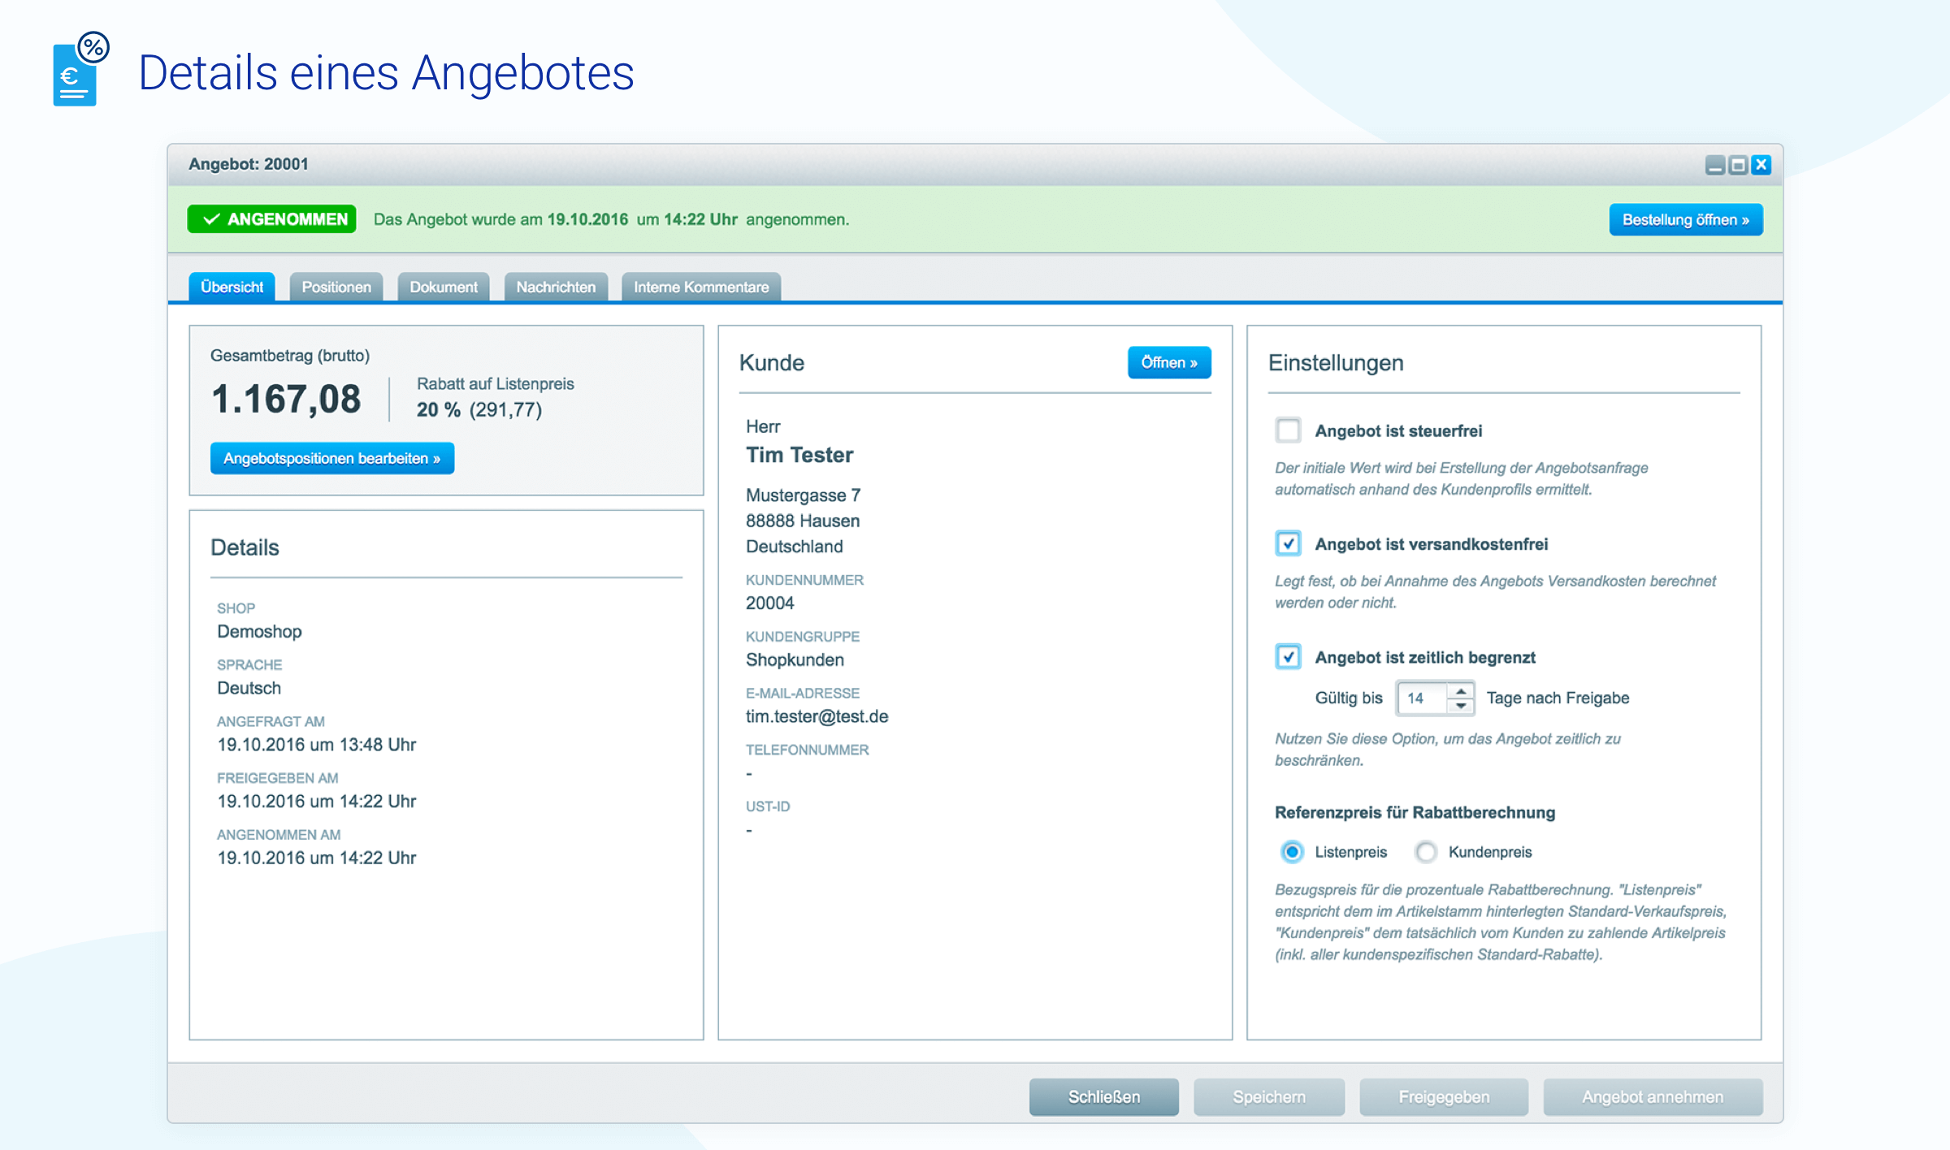Screen dimensions: 1950x1150
Task: Click the 'Referenzpreis für Rabattberechnung' heading
Action: [x=1415, y=813]
